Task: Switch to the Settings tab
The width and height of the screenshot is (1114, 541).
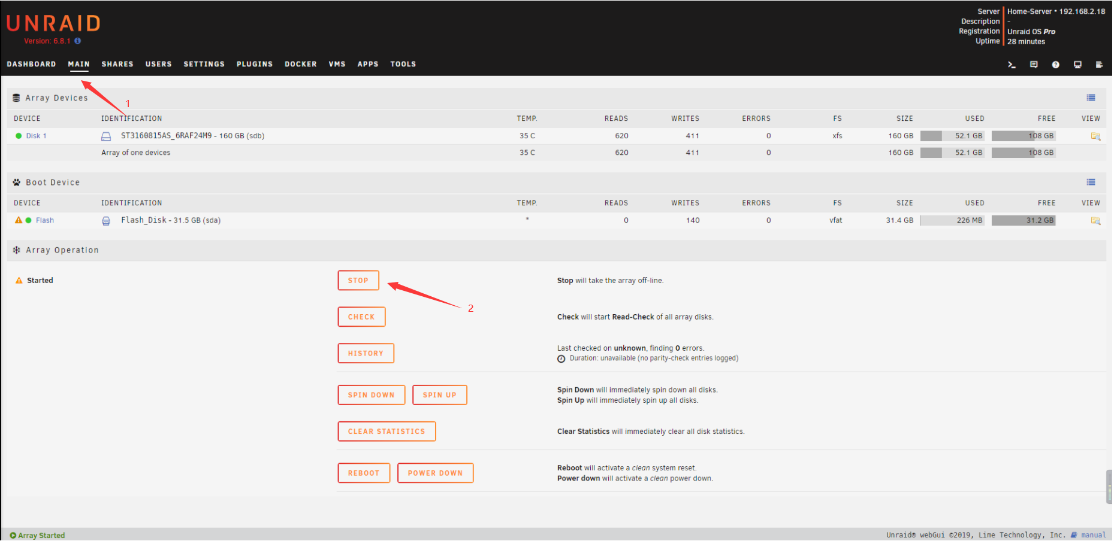Action: coord(204,64)
